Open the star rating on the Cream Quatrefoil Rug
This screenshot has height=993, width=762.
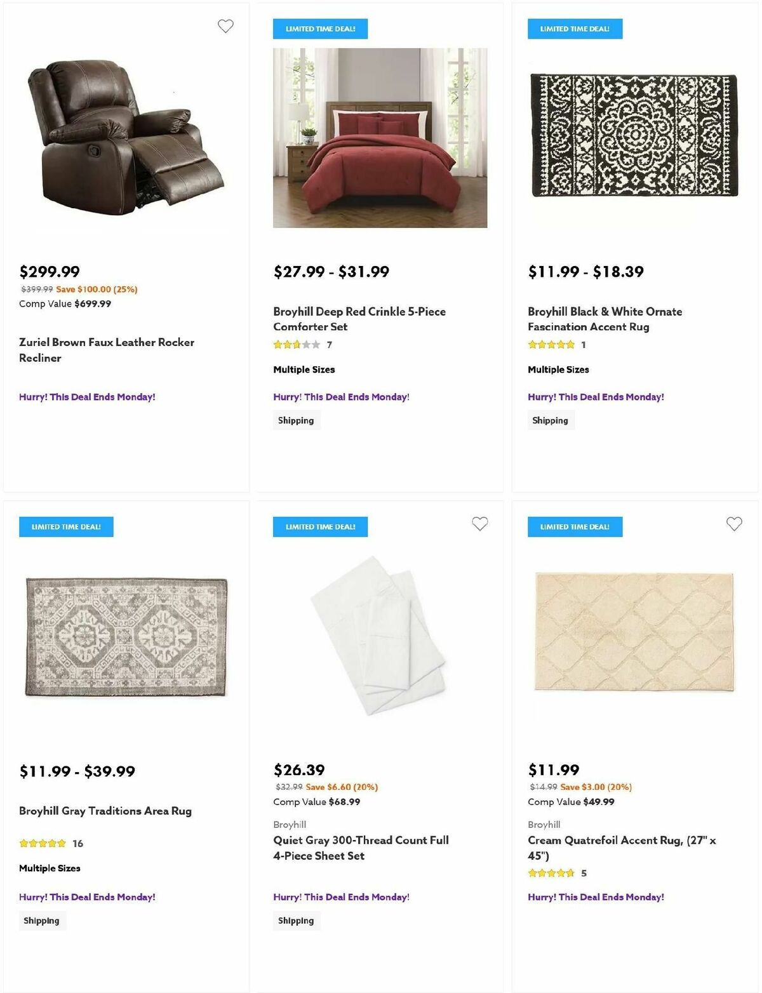pyautogui.click(x=551, y=873)
